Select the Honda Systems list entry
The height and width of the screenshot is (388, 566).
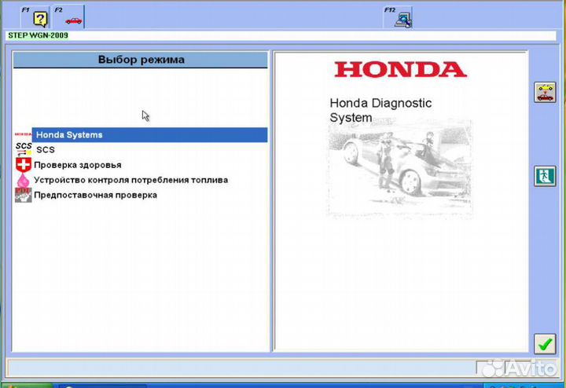(69, 135)
